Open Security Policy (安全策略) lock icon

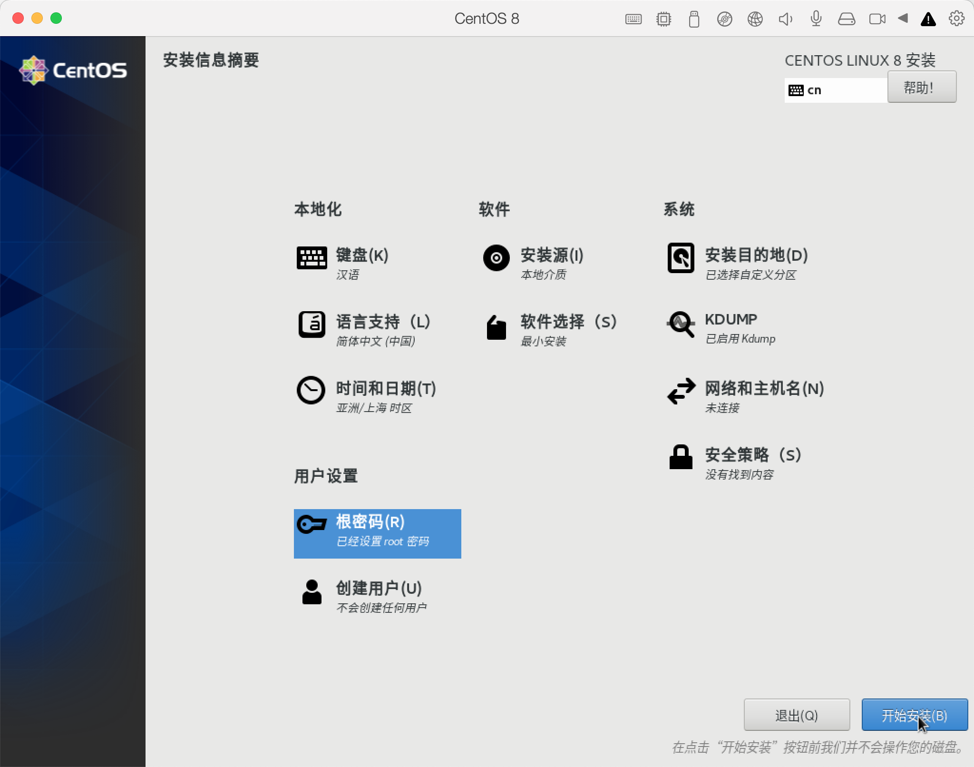pyautogui.click(x=681, y=457)
